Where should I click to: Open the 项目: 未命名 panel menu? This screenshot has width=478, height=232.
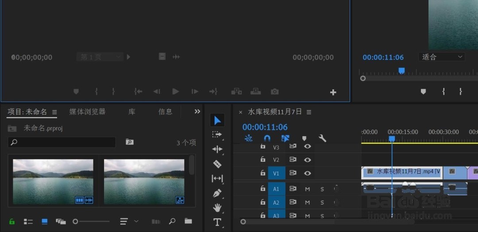54,112
